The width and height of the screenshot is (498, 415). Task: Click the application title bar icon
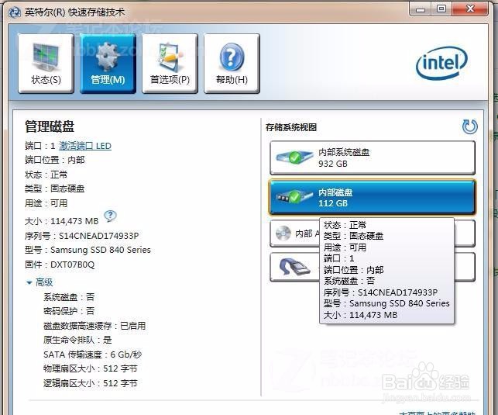[15, 12]
